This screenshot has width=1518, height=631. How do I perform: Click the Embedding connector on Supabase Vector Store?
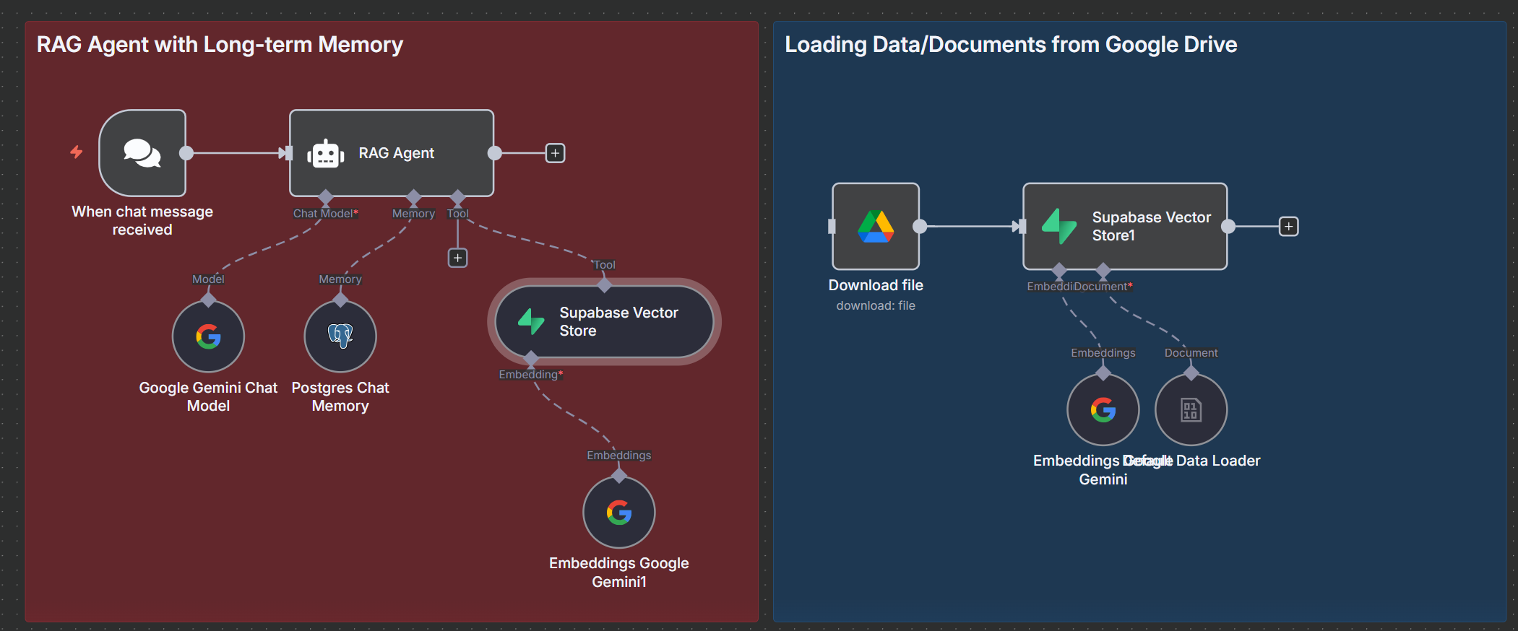531,358
